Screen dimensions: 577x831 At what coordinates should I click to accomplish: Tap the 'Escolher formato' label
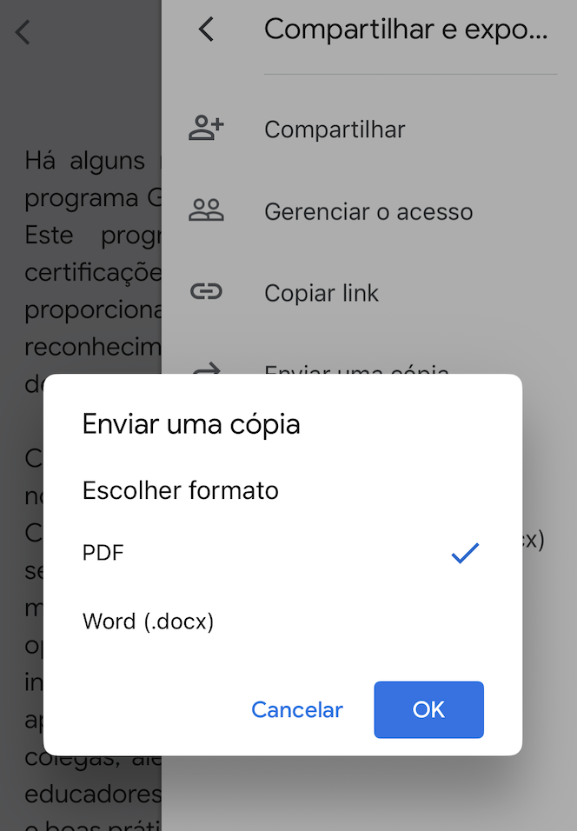coord(181,490)
